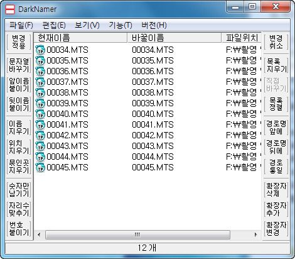Click the 번호 붙이기 button
The width and height of the screenshot is (295, 259).
coord(19,229)
